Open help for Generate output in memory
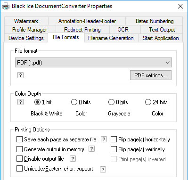 coord(91,149)
